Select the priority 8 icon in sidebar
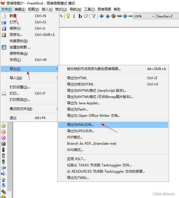This screenshot has width=179, height=198. (x=3, y=132)
